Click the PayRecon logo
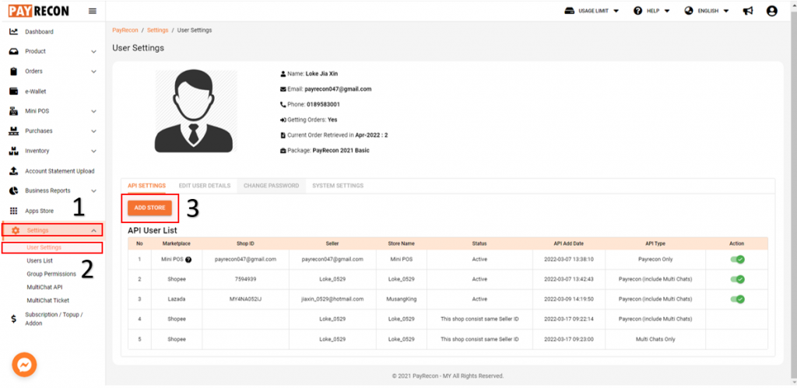This screenshot has height=388, width=797. pyautogui.click(x=38, y=11)
